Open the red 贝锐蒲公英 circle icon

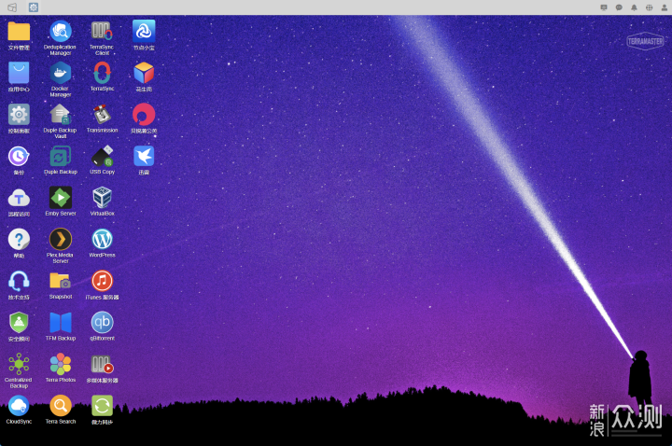pos(144,115)
